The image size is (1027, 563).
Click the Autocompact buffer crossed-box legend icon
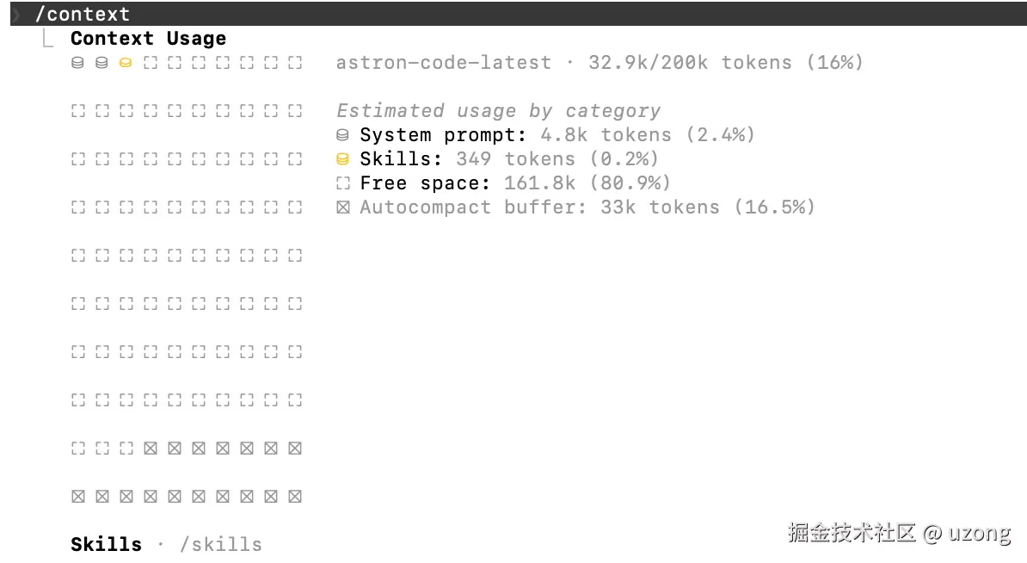(x=342, y=207)
